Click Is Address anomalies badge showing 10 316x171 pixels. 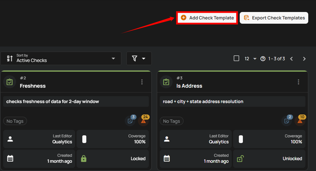[300, 121]
